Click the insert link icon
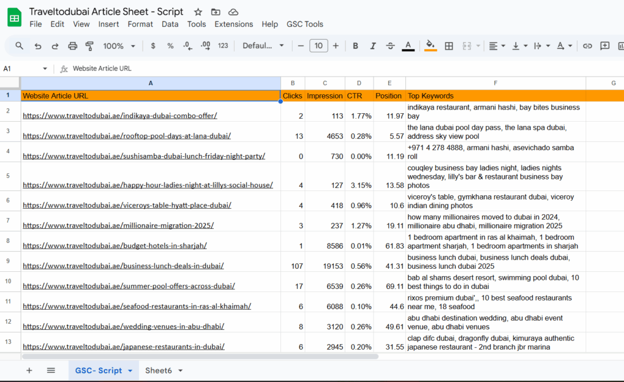The image size is (624, 382). click(x=587, y=46)
